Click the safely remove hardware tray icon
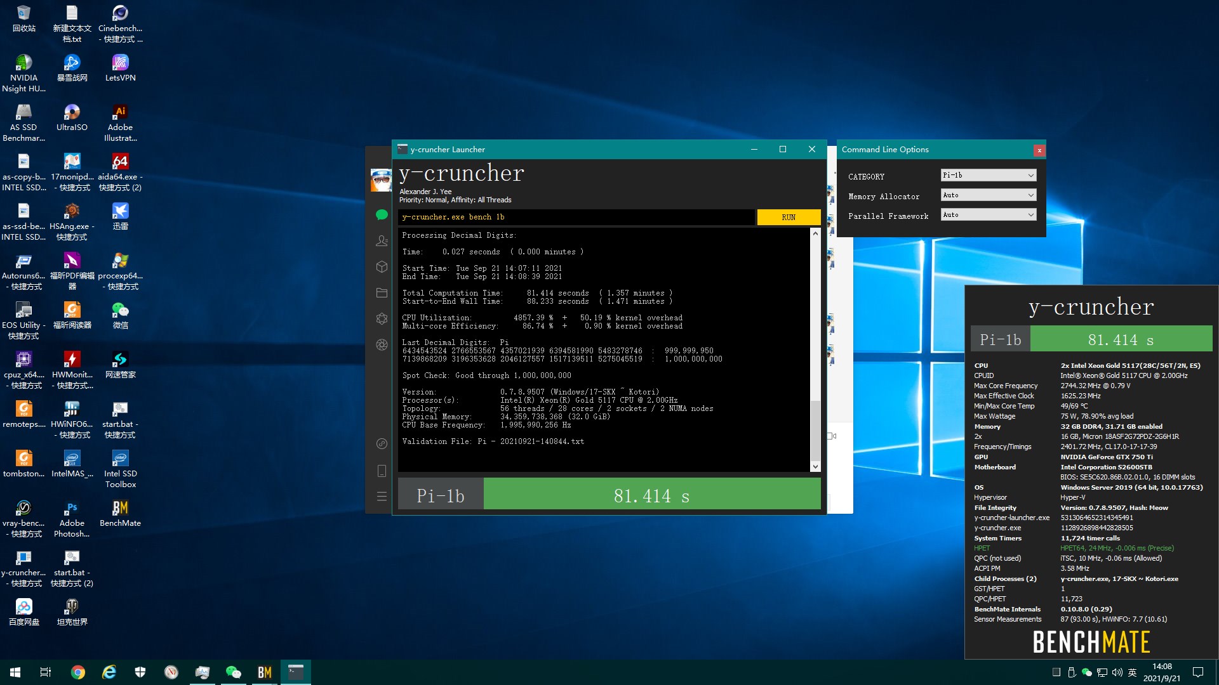 coord(1072,672)
